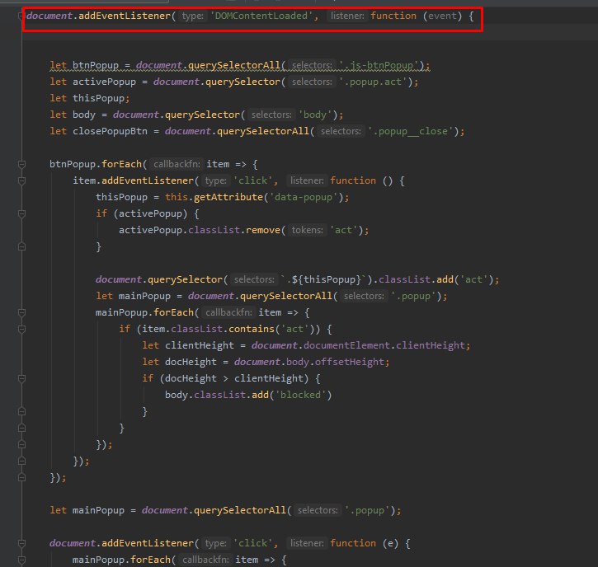Screen dimensions: 598x567
Task: Click the 'let thisPopup;' declaration
Action: point(90,98)
